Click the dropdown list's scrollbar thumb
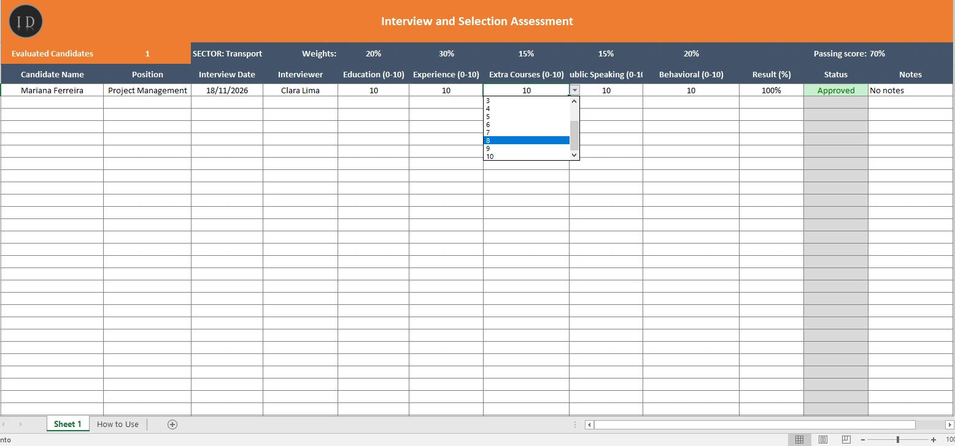Screen dimensions: 955x446 [x=574, y=136]
